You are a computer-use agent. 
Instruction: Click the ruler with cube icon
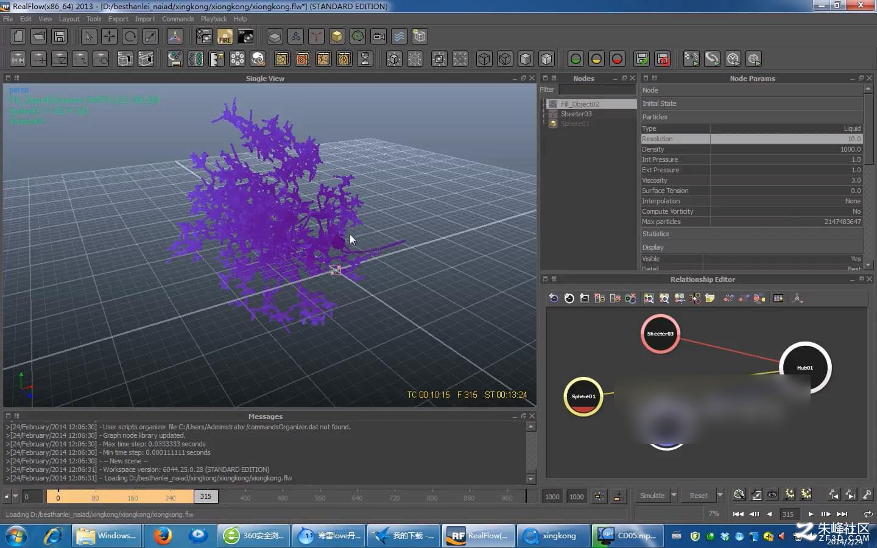(216, 59)
